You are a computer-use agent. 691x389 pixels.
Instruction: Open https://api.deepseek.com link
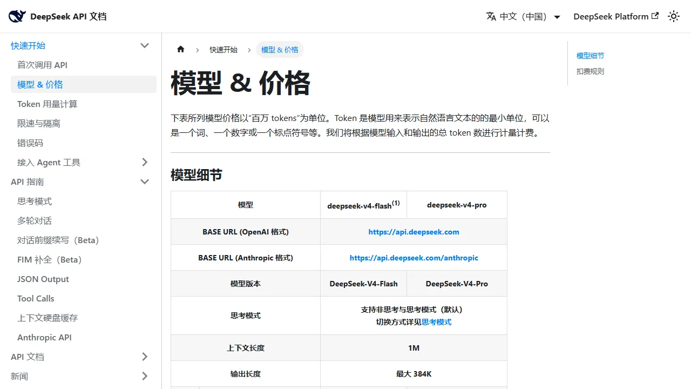coord(414,232)
